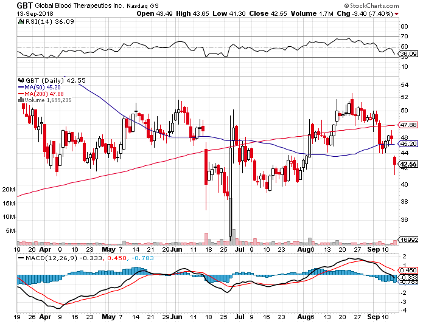Click the red 0.450 MACD signal legend value

(116, 258)
